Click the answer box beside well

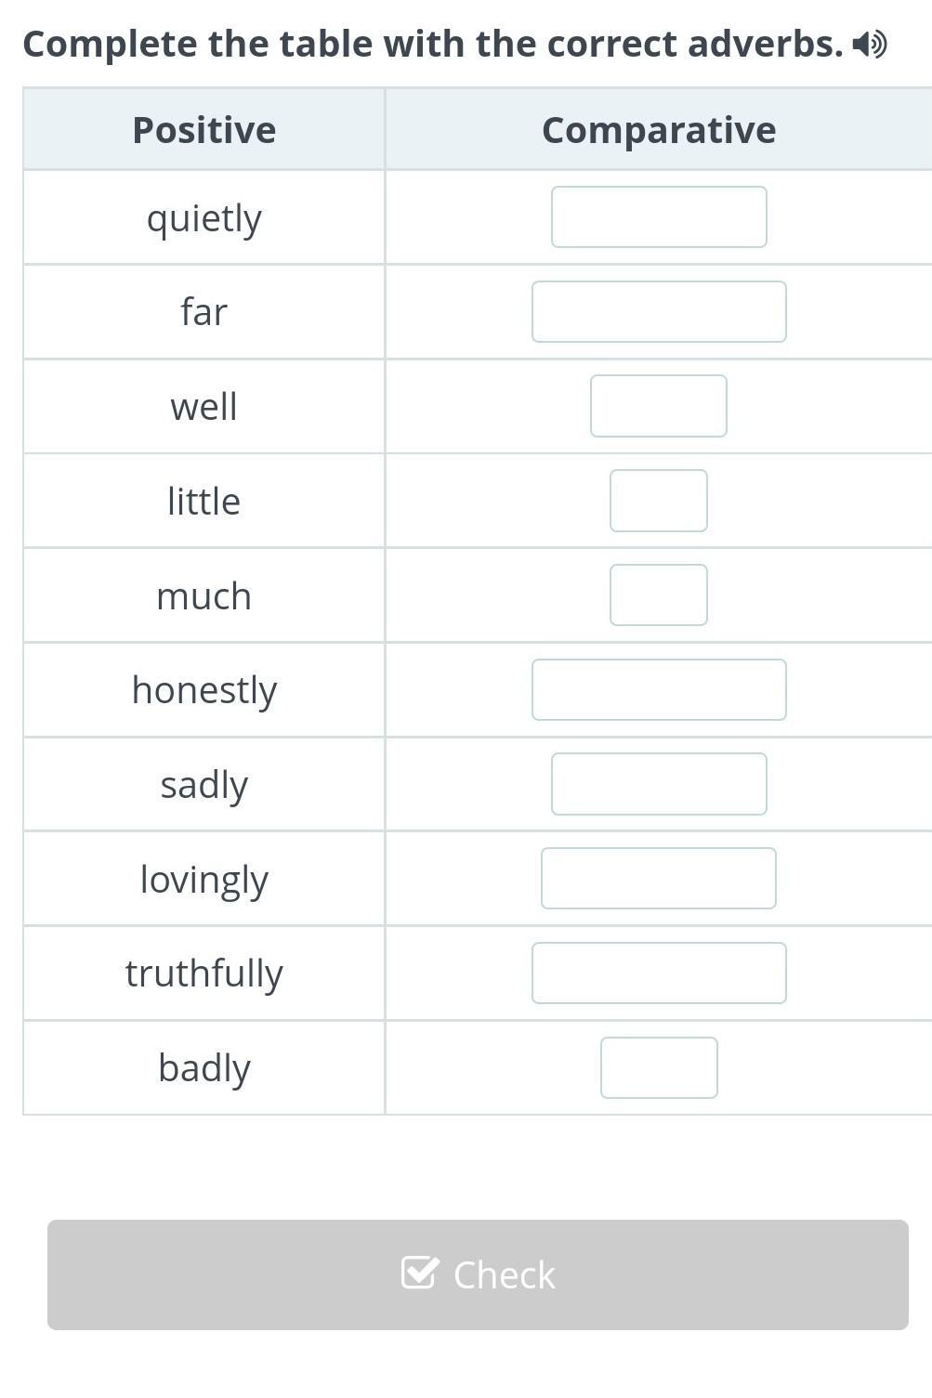[x=659, y=406]
